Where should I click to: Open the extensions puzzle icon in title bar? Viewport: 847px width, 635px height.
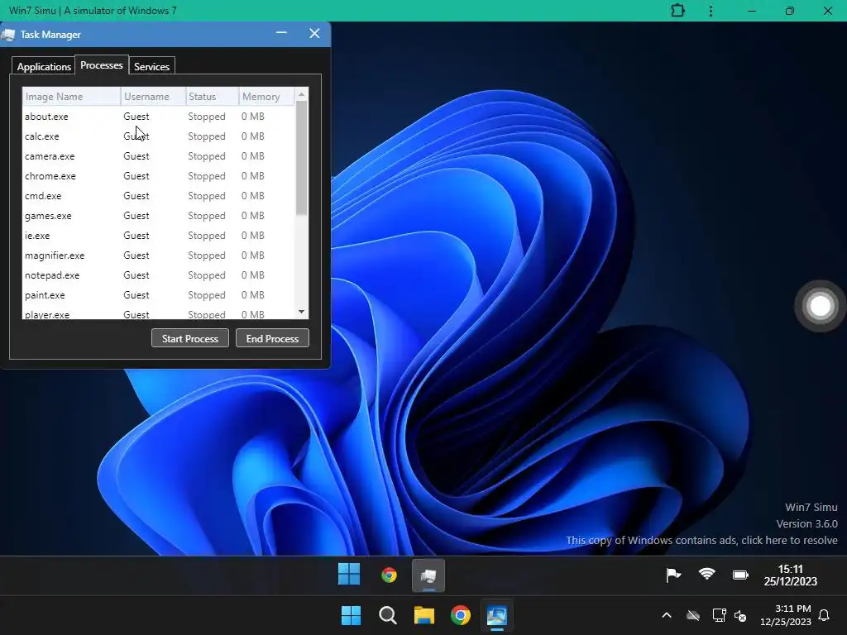point(677,10)
